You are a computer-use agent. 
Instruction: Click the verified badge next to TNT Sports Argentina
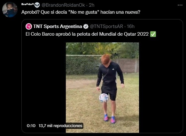tap(86, 26)
